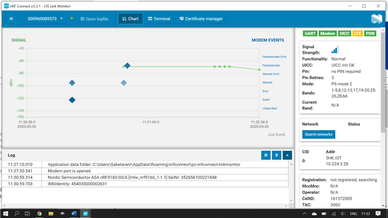Switch to the Terminal view
This screenshot has height=218, width=388.
(159, 19)
